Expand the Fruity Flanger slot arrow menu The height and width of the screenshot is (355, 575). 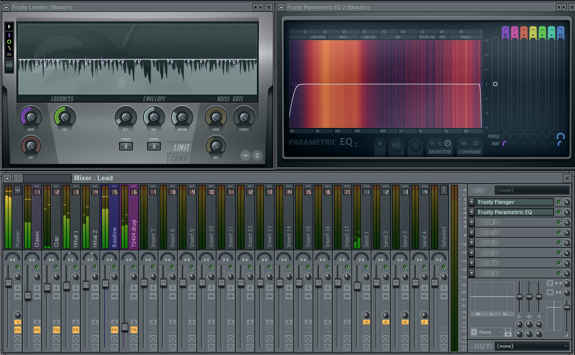pos(471,202)
